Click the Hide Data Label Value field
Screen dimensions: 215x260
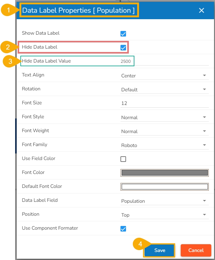point(164,61)
